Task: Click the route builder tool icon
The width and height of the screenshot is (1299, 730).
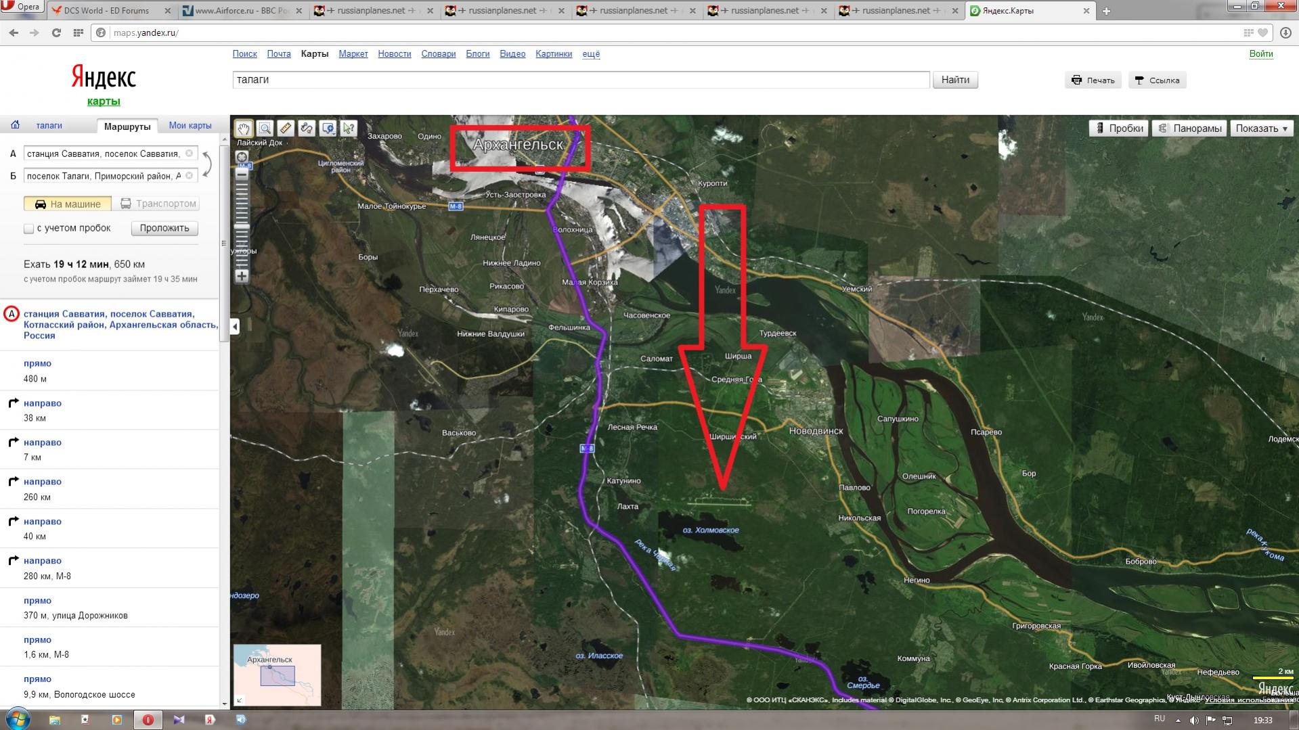Action: click(x=307, y=129)
